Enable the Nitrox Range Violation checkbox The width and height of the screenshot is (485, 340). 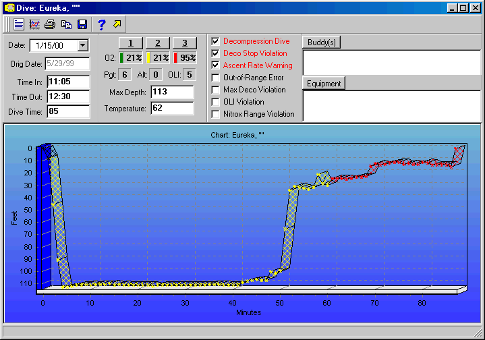215,114
